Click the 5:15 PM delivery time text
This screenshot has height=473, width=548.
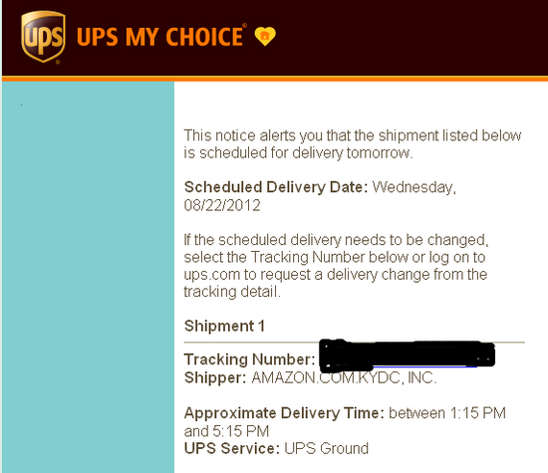click(241, 431)
